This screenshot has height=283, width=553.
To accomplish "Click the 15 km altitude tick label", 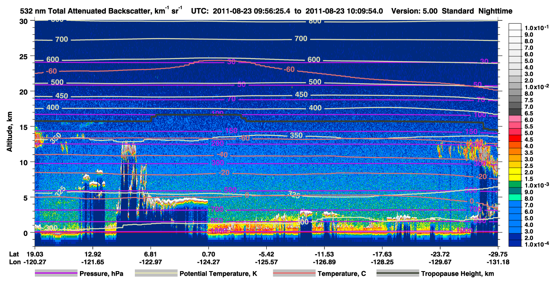I will pos(24,127).
